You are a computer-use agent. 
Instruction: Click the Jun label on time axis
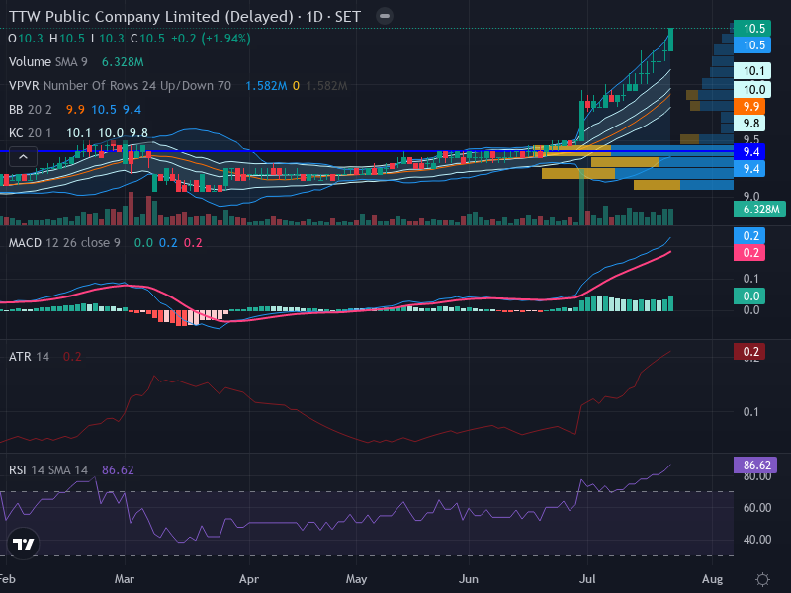click(x=468, y=579)
